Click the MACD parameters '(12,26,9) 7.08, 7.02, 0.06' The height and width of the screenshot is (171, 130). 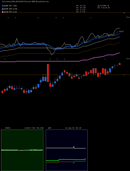[x=34, y=128]
